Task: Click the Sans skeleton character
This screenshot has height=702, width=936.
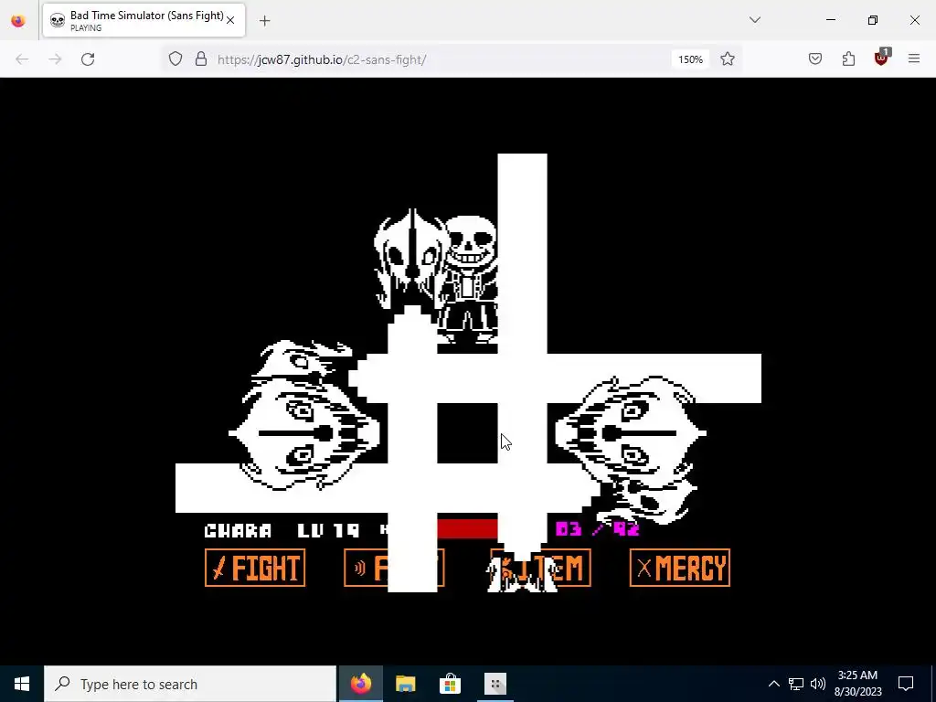Action: [x=468, y=280]
